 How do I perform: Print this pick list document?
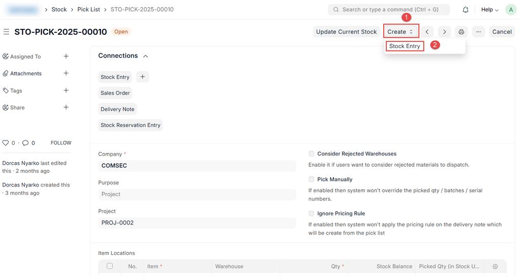[461, 32]
